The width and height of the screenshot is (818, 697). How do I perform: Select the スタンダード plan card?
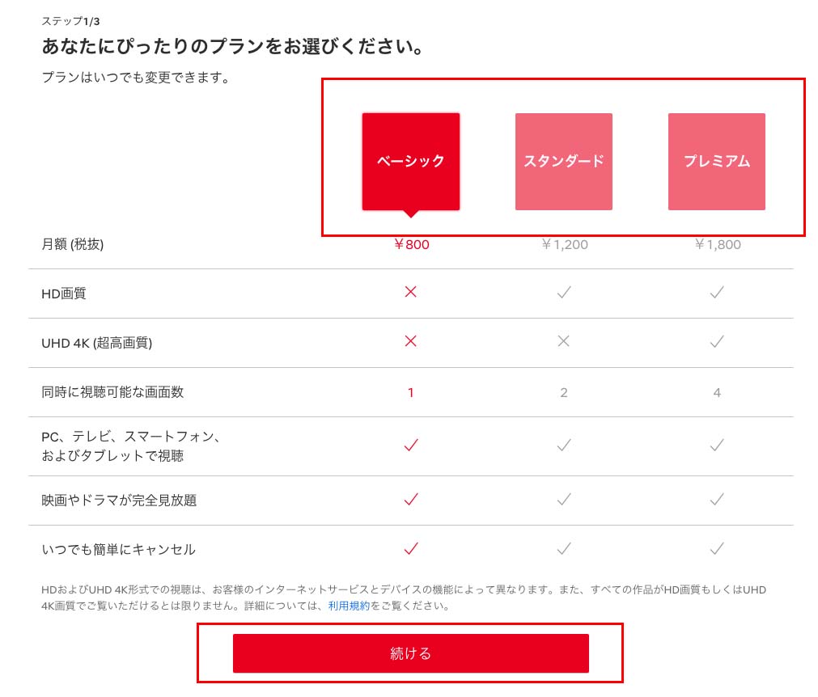[563, 161]
